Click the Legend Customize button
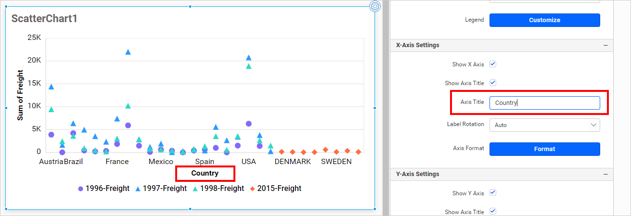 pos(544,20)
